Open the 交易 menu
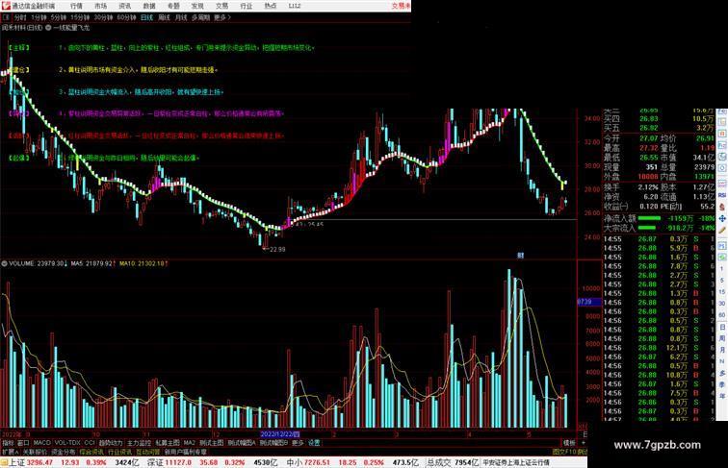The width and height of the screenshot is (728, 468). [x=221, y=6]
